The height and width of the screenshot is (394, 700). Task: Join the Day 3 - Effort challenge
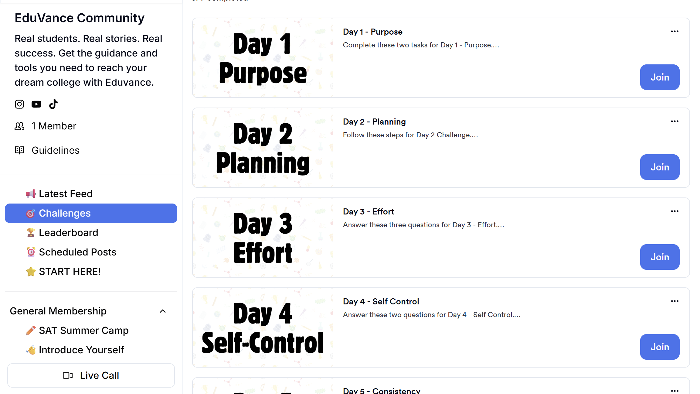tap(660, 257)
